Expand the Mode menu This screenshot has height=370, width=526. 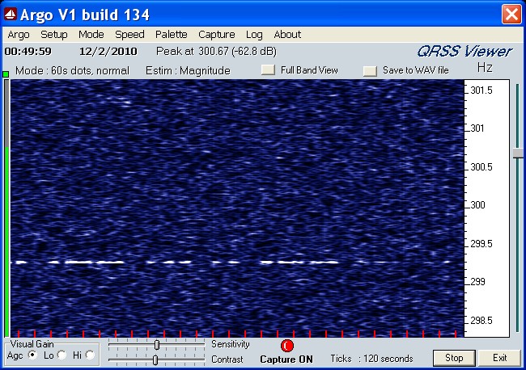91,35
